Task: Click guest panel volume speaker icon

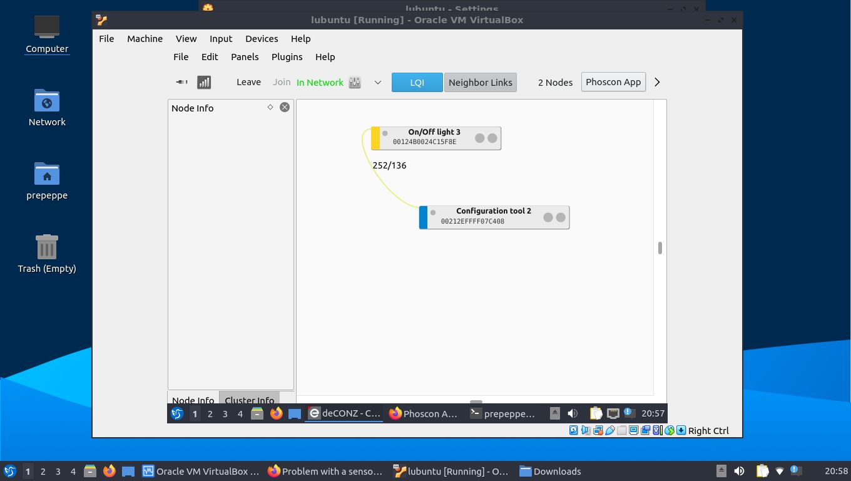Action: (573, 413)
